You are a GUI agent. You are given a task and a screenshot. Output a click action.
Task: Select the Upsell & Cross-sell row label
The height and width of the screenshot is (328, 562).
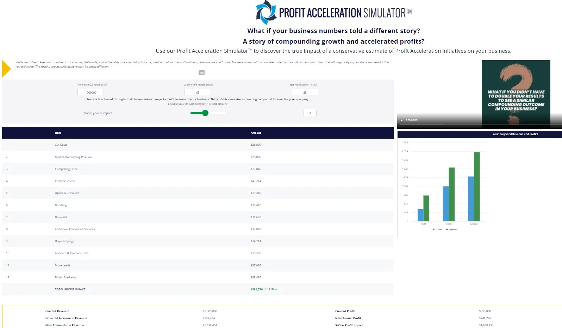pyautogui.click(x=67, y=193)
